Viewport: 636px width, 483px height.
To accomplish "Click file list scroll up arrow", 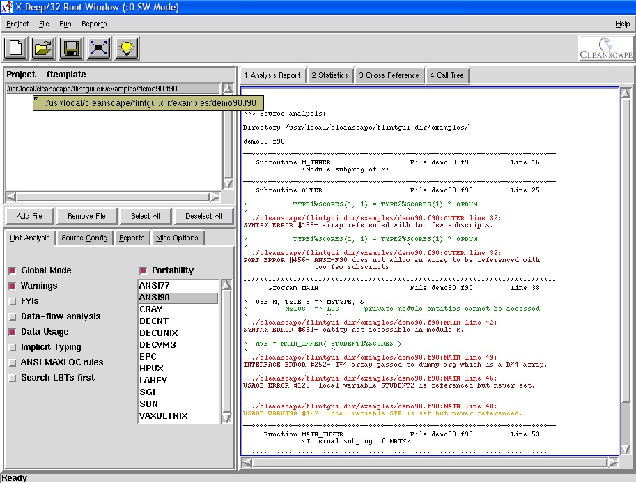I will tap(228, 88).
